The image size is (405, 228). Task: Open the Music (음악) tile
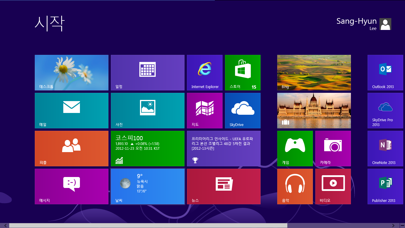coord(295,186)
